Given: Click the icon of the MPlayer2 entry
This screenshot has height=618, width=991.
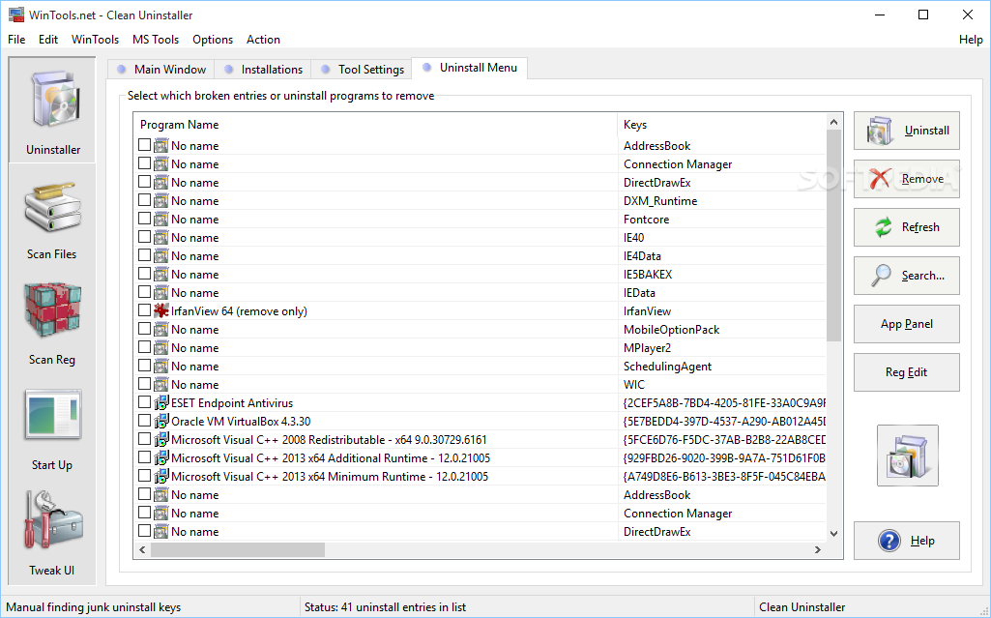Looking at the screenshot, I should tap(161, 347).
